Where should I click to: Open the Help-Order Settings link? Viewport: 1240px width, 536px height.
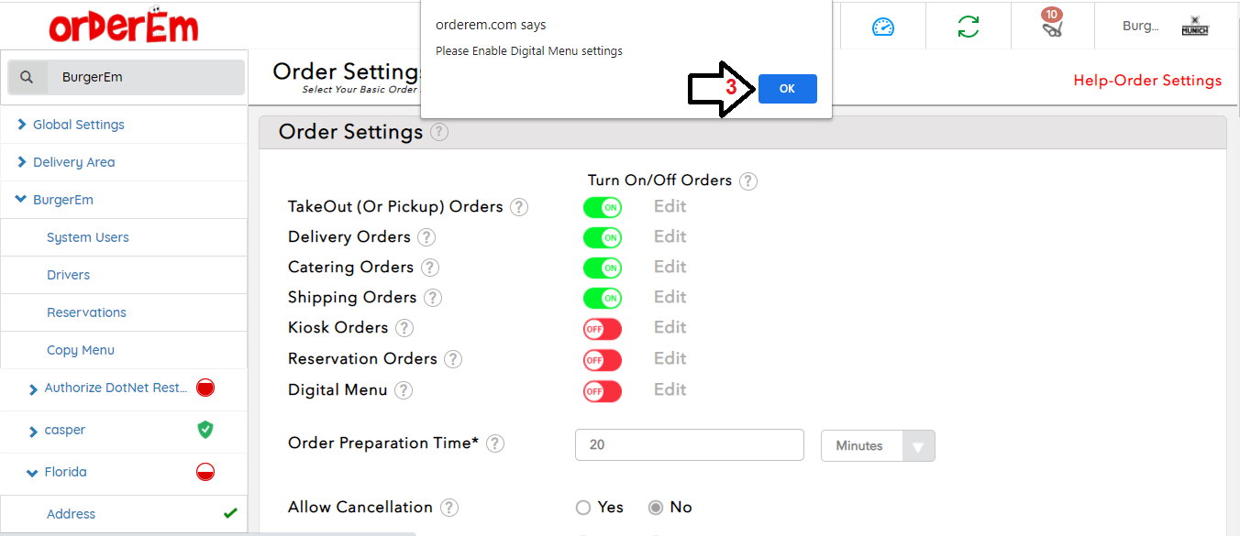coord(1147,81)
